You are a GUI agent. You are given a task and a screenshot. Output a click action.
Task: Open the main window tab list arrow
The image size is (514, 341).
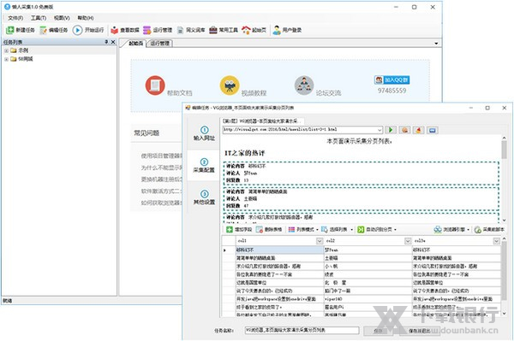436,44
